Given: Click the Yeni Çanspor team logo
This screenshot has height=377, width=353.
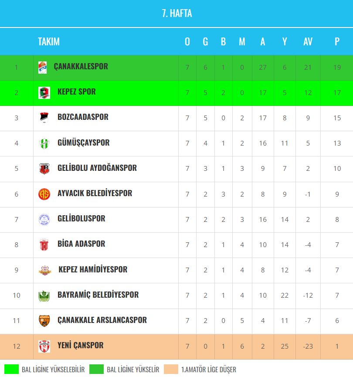Looking at the screenshot, I should (x=44, y=346).
